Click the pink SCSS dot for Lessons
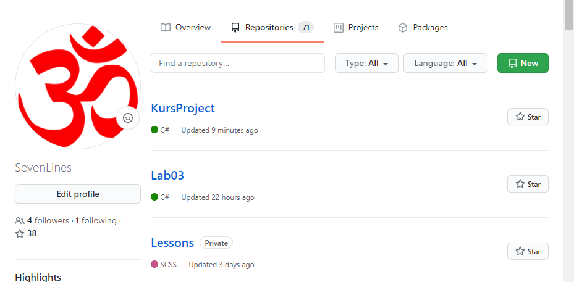Screen dimensions: 574x282 click(x=154, y=265)
